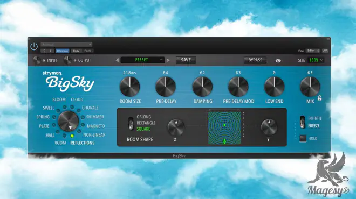Click the Mix lock icon
This screenshot has height=199, width=356.
click(320, 98)
